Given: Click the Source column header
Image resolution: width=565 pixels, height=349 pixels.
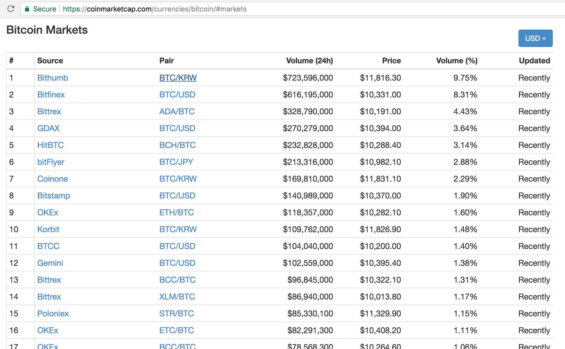Looking at the screenshot, I should coord(50,61).
